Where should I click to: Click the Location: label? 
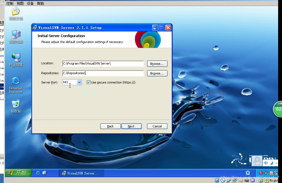click(47, 63)
